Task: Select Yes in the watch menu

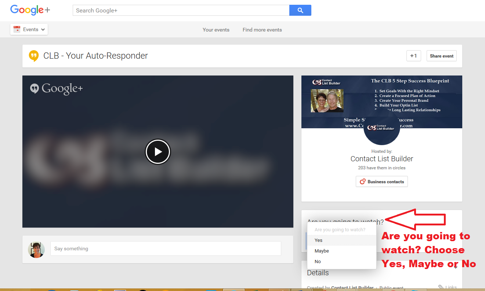Action: (x=318, y=240)
